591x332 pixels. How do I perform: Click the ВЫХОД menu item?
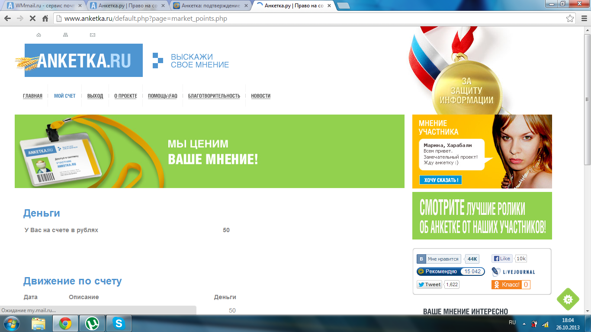pos(95,96)
